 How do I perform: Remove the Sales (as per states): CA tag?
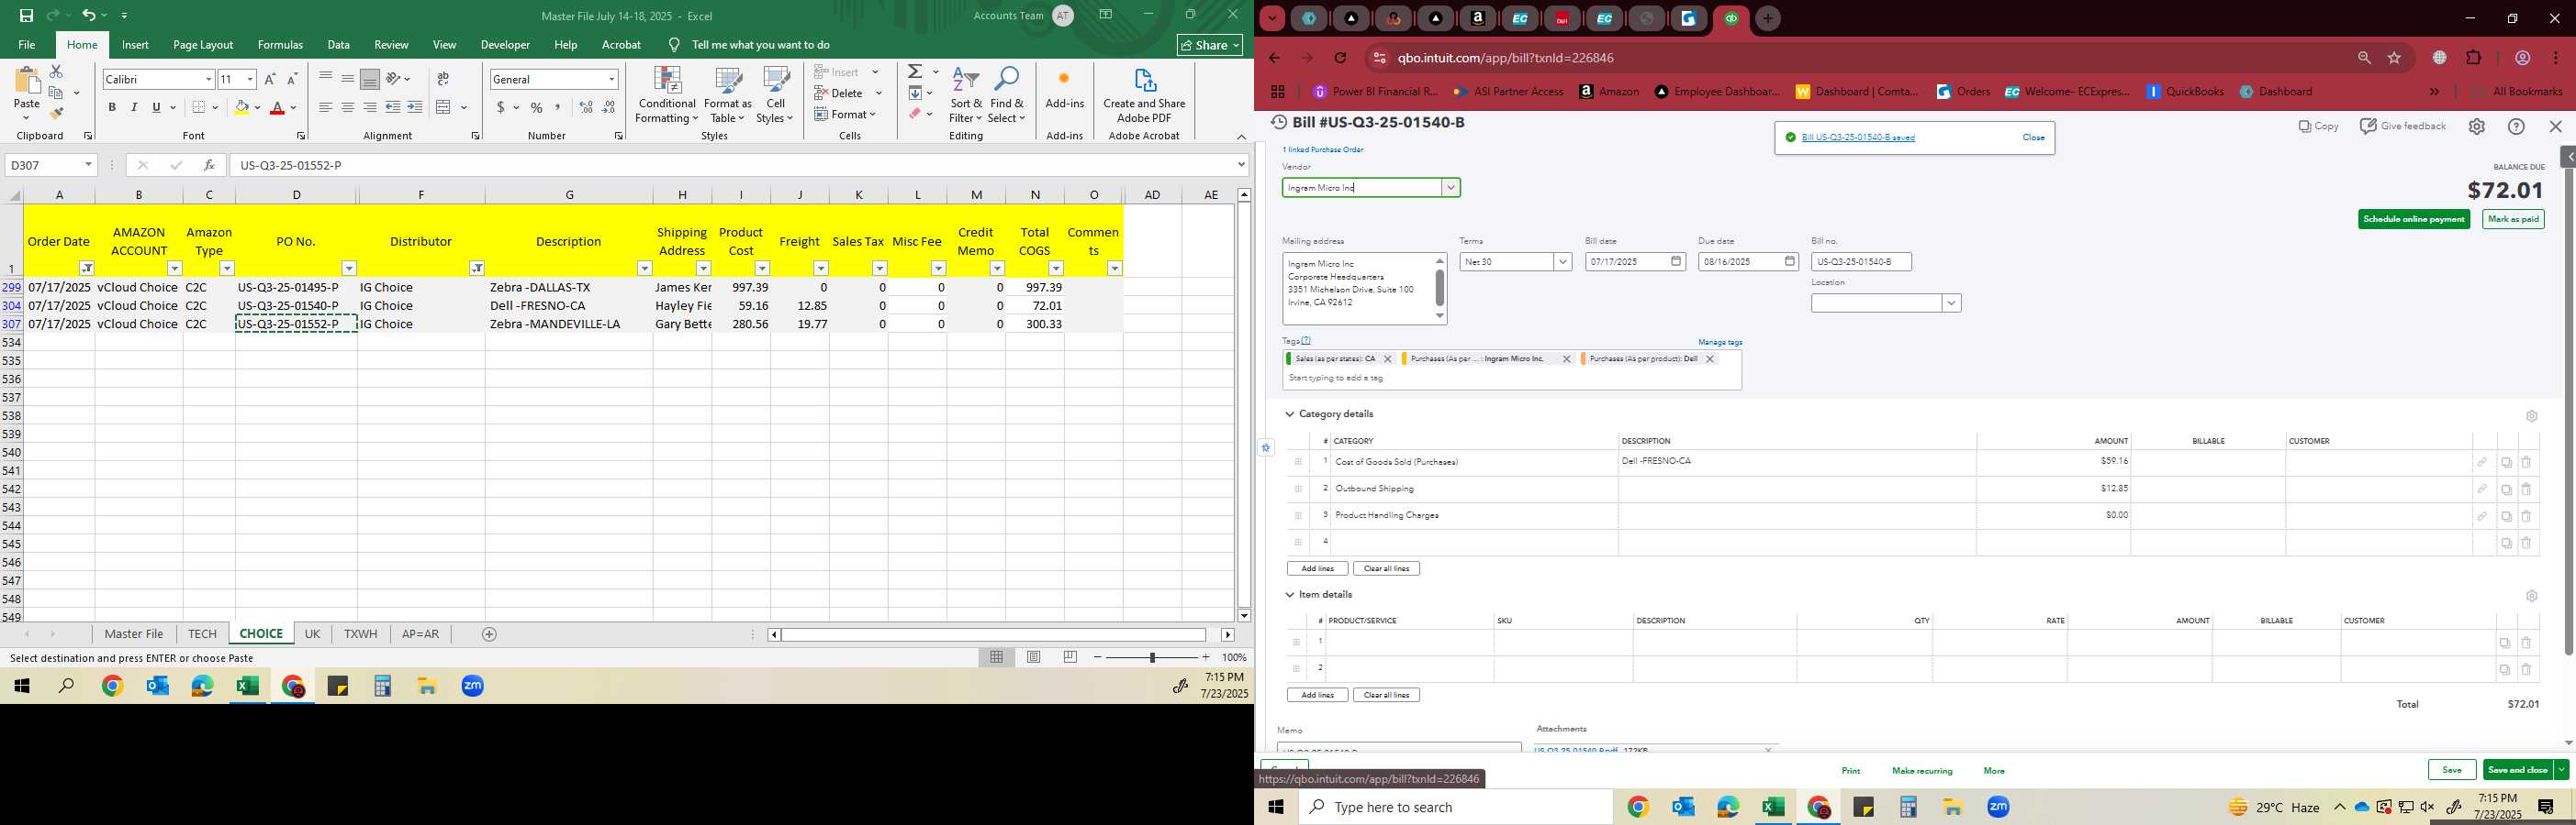click(x=1387, y=358)
